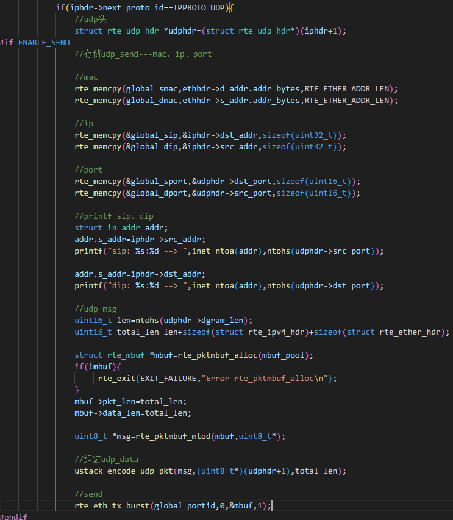Click the rte_memcpy global_dmac line
This screenshot has width=453, height=520.
236,101
